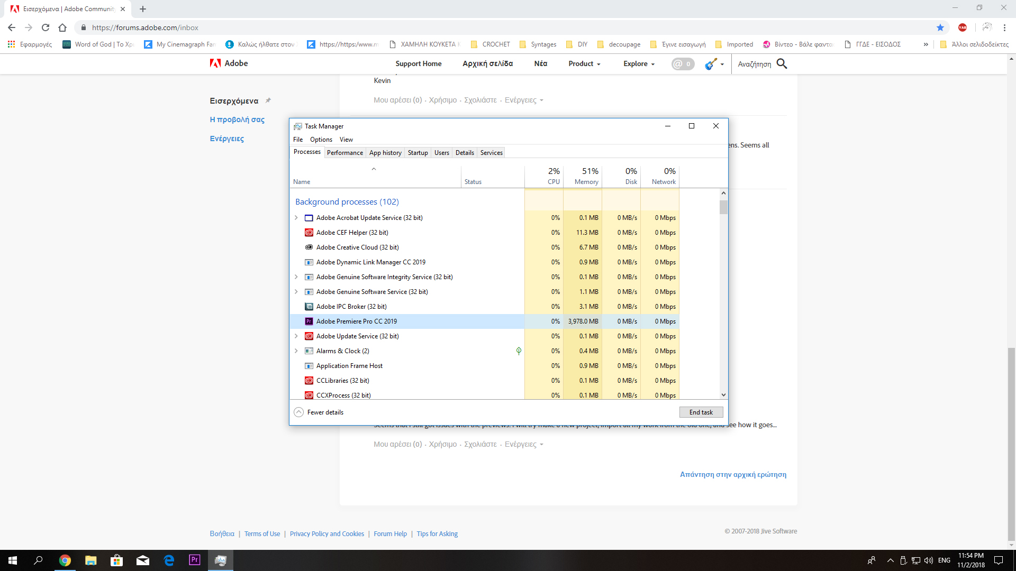Switch to the App history tab

coord(385,153)
